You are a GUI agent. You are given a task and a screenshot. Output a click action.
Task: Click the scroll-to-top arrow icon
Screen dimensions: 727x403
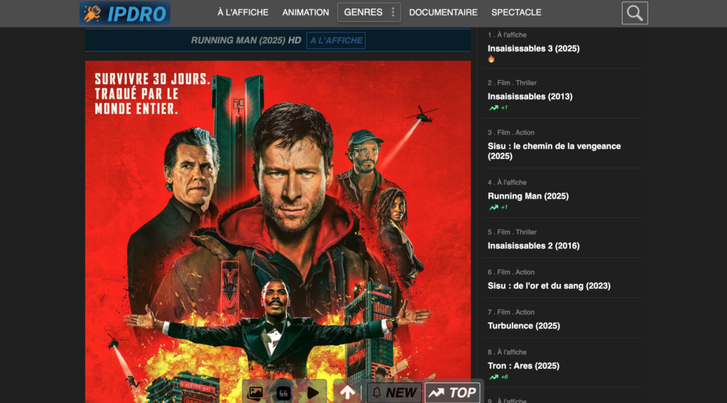point(347,392)
